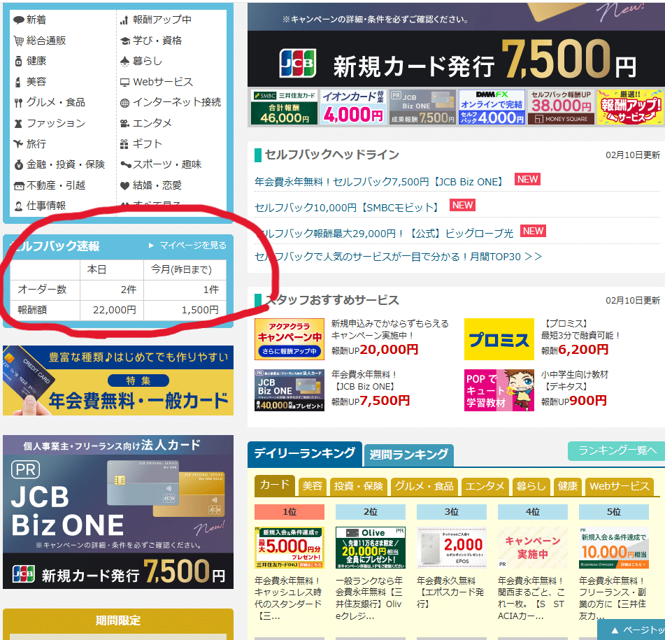Open the 3位 エポスカード ranking item
The height and width of the screenshot is (640, 665).
click(x=452, y=548)
